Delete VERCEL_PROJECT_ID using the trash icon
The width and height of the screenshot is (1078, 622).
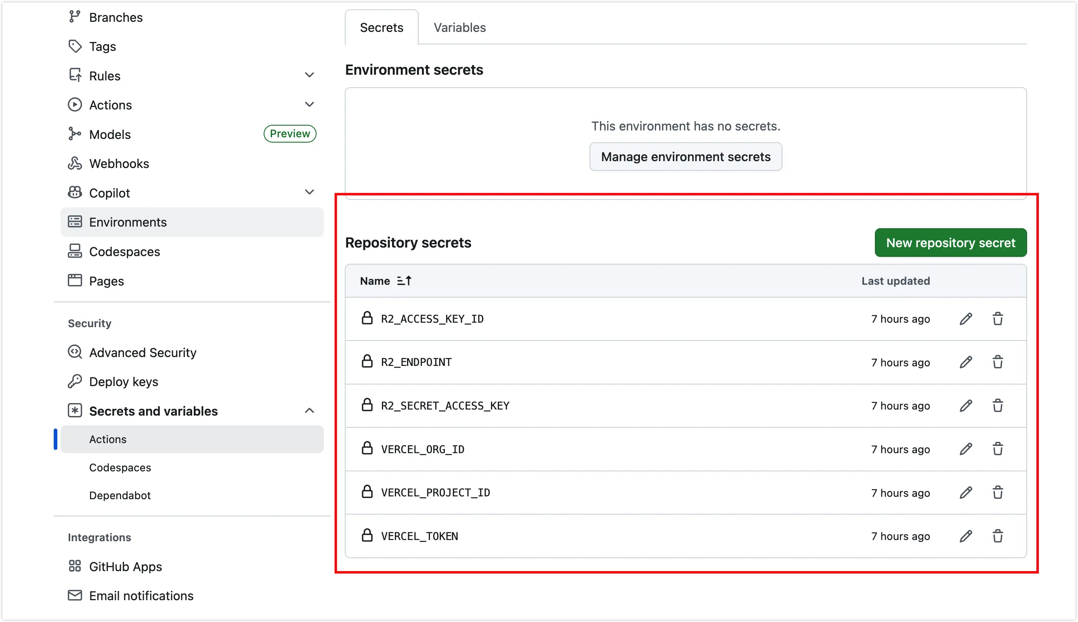click(997, 493)
